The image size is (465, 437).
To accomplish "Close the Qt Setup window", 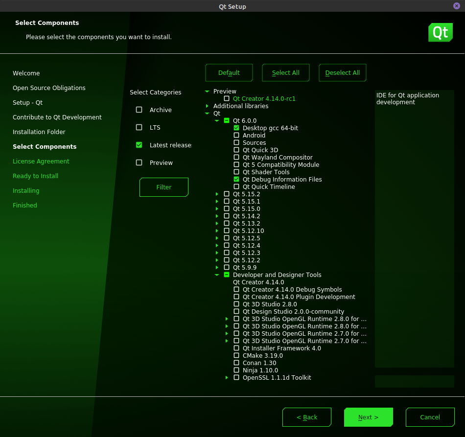I will [x=457, y=6].
